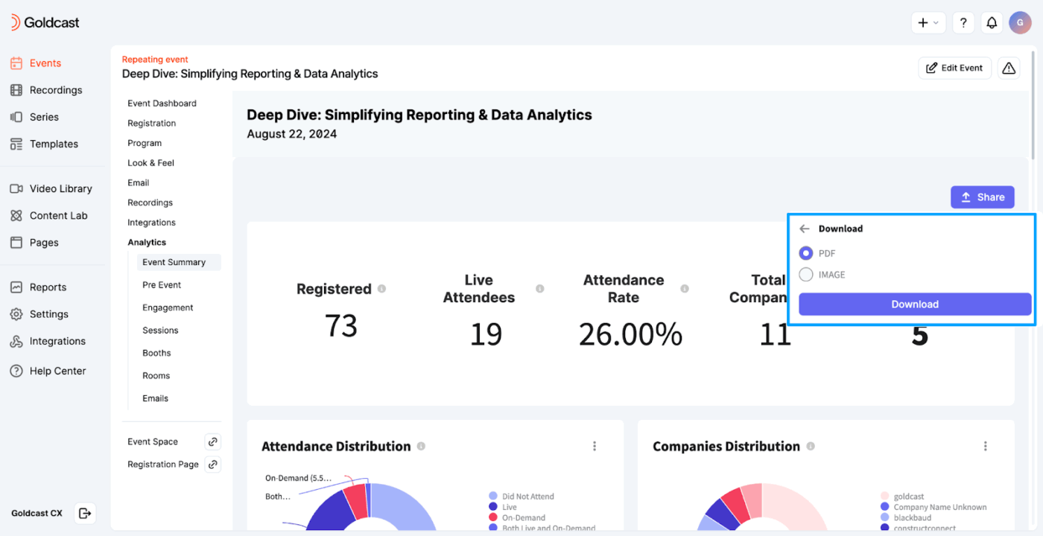Click the Edit Event button
Viewport: 1043px width, 536px height.
tap(954, 68)
